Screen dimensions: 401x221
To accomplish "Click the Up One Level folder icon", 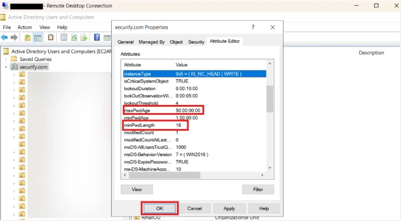I will point(27,37).
